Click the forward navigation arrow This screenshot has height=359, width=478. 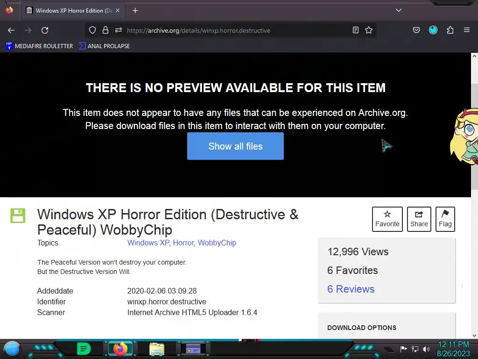tap(28, 30)
